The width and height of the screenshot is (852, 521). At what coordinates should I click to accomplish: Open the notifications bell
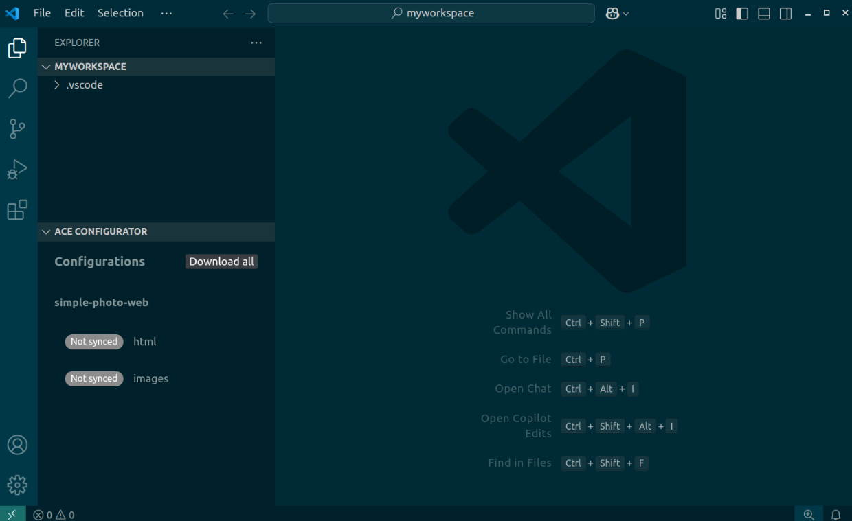click(836, 514)
